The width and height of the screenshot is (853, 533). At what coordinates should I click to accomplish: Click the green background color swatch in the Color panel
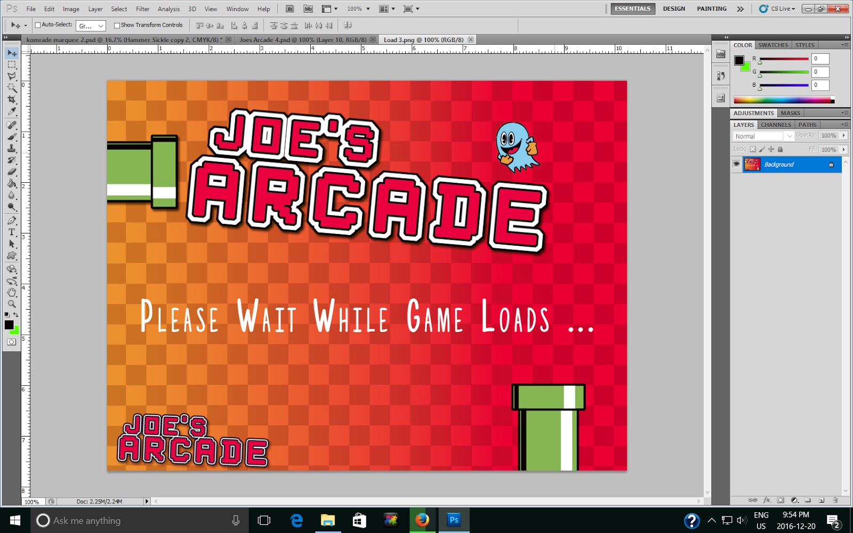pos(746,68)
